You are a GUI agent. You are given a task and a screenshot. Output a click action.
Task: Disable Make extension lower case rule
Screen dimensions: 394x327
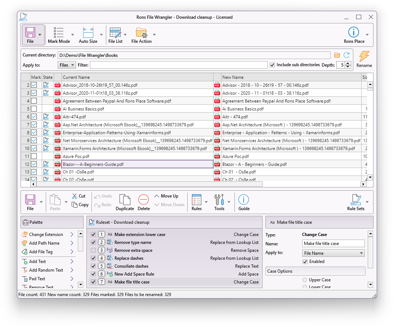[x=93, y=235]
